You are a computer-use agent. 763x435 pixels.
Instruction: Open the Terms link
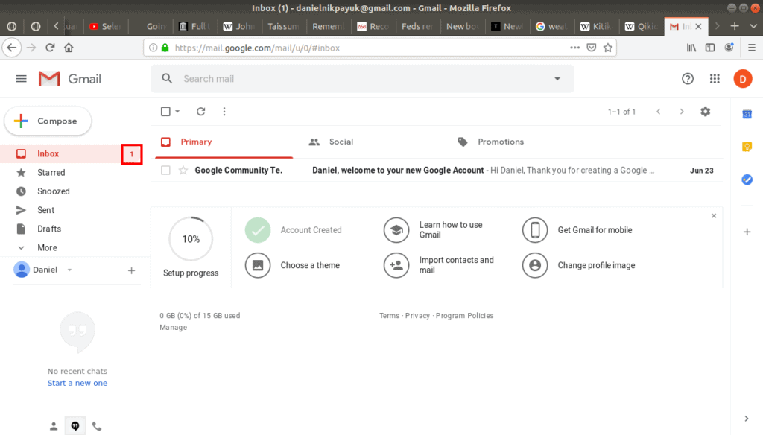coord(389,316)
